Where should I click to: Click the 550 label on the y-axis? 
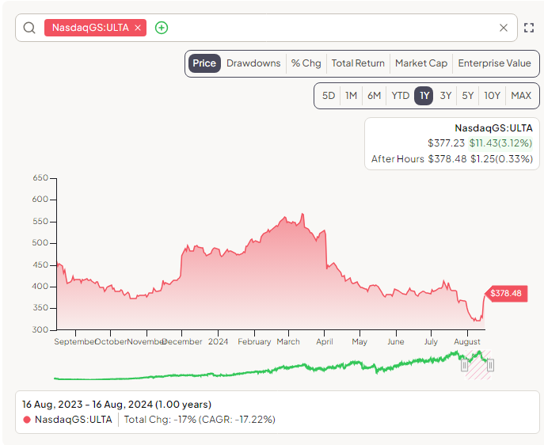tap(40, 221)
